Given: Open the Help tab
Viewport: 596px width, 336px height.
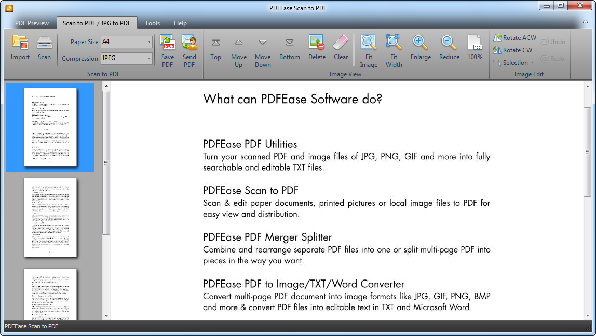Looking at the screenshot, I should tap(180, 23).
